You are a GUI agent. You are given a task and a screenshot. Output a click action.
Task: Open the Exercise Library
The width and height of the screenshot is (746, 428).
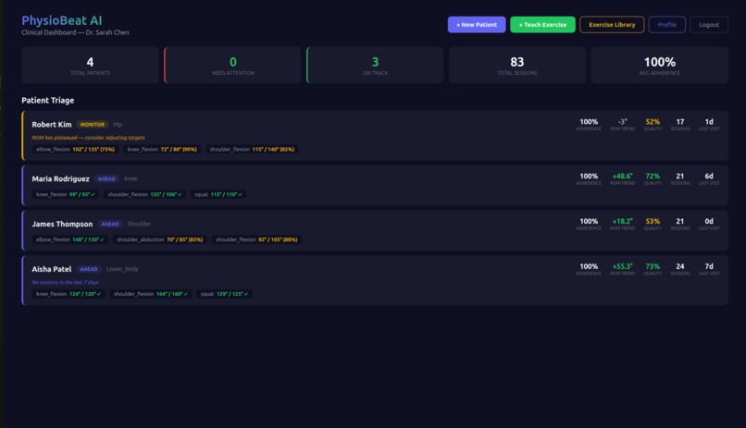point(612,25)
